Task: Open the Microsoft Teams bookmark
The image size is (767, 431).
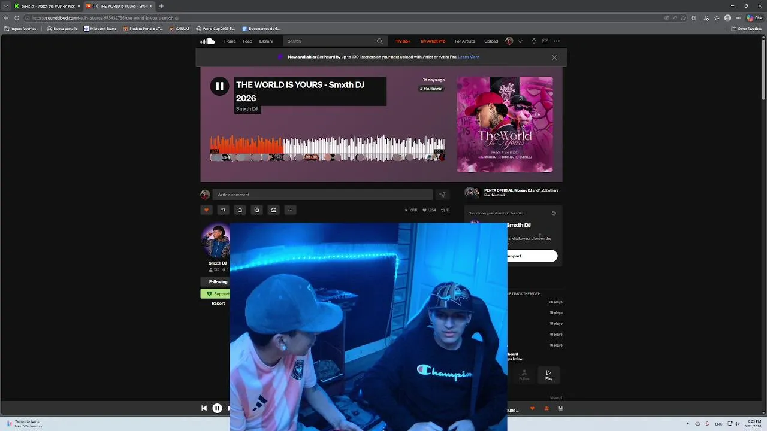Action: click(100, 29)
